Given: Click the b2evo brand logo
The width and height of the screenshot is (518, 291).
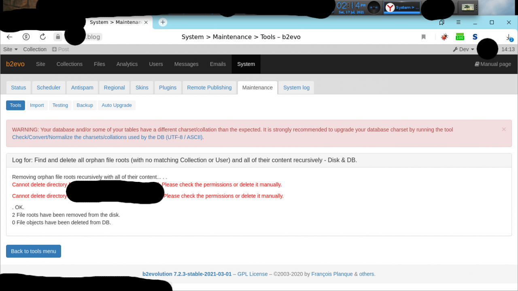Looking at the screenshot, I should click(x=15, y=64).
